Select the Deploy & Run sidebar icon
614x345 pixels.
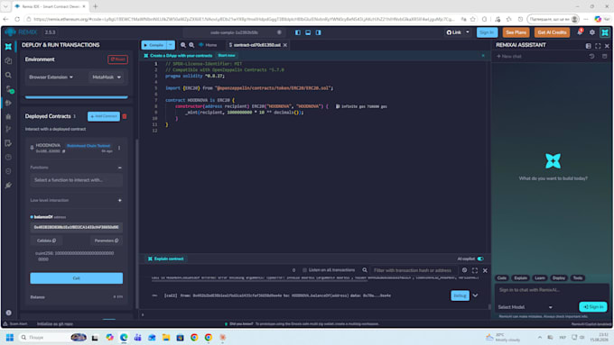pyautogui.click(x=8, y=103)
